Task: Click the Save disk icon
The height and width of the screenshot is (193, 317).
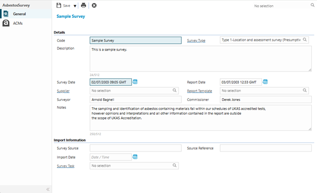Action: [59, 5]
